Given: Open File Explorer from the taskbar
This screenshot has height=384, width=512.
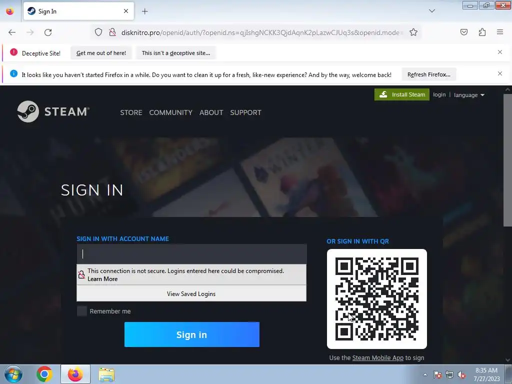Looking at the screenshot, I should coord(106,374).
